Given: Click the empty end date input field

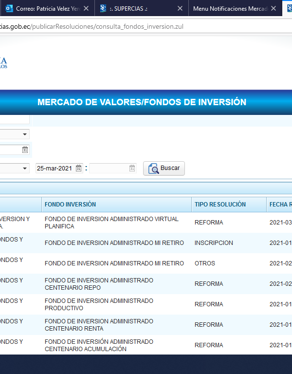Looking at the screenshot, I should 108,168.
